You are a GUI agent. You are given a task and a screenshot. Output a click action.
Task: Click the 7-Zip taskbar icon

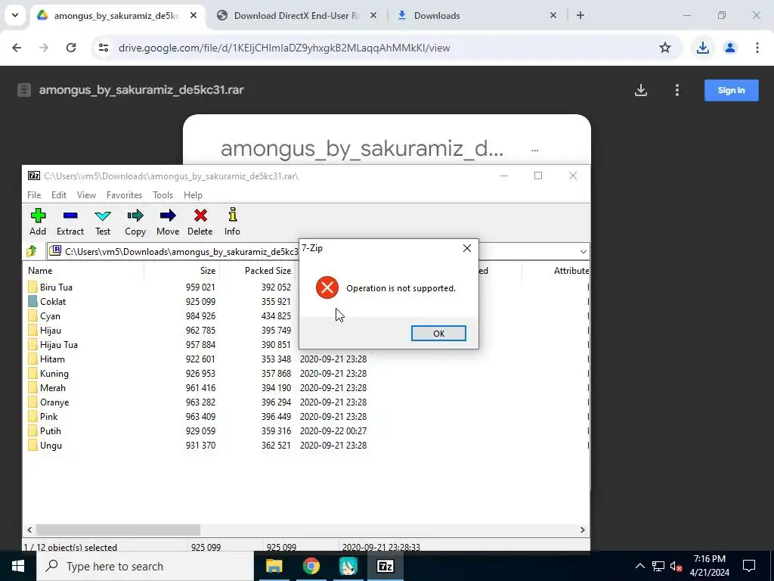(385, 566)
